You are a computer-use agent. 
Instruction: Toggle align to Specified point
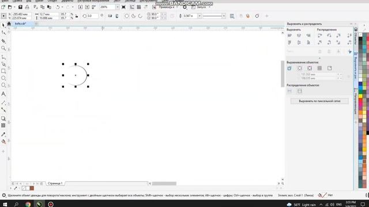point(329,68)
